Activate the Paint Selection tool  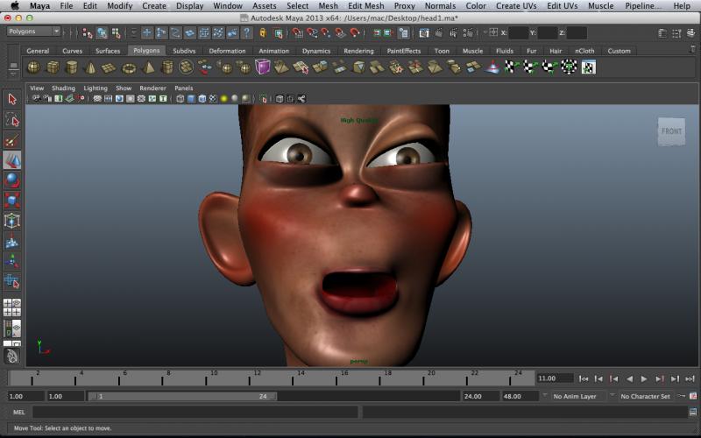point(12,140)
